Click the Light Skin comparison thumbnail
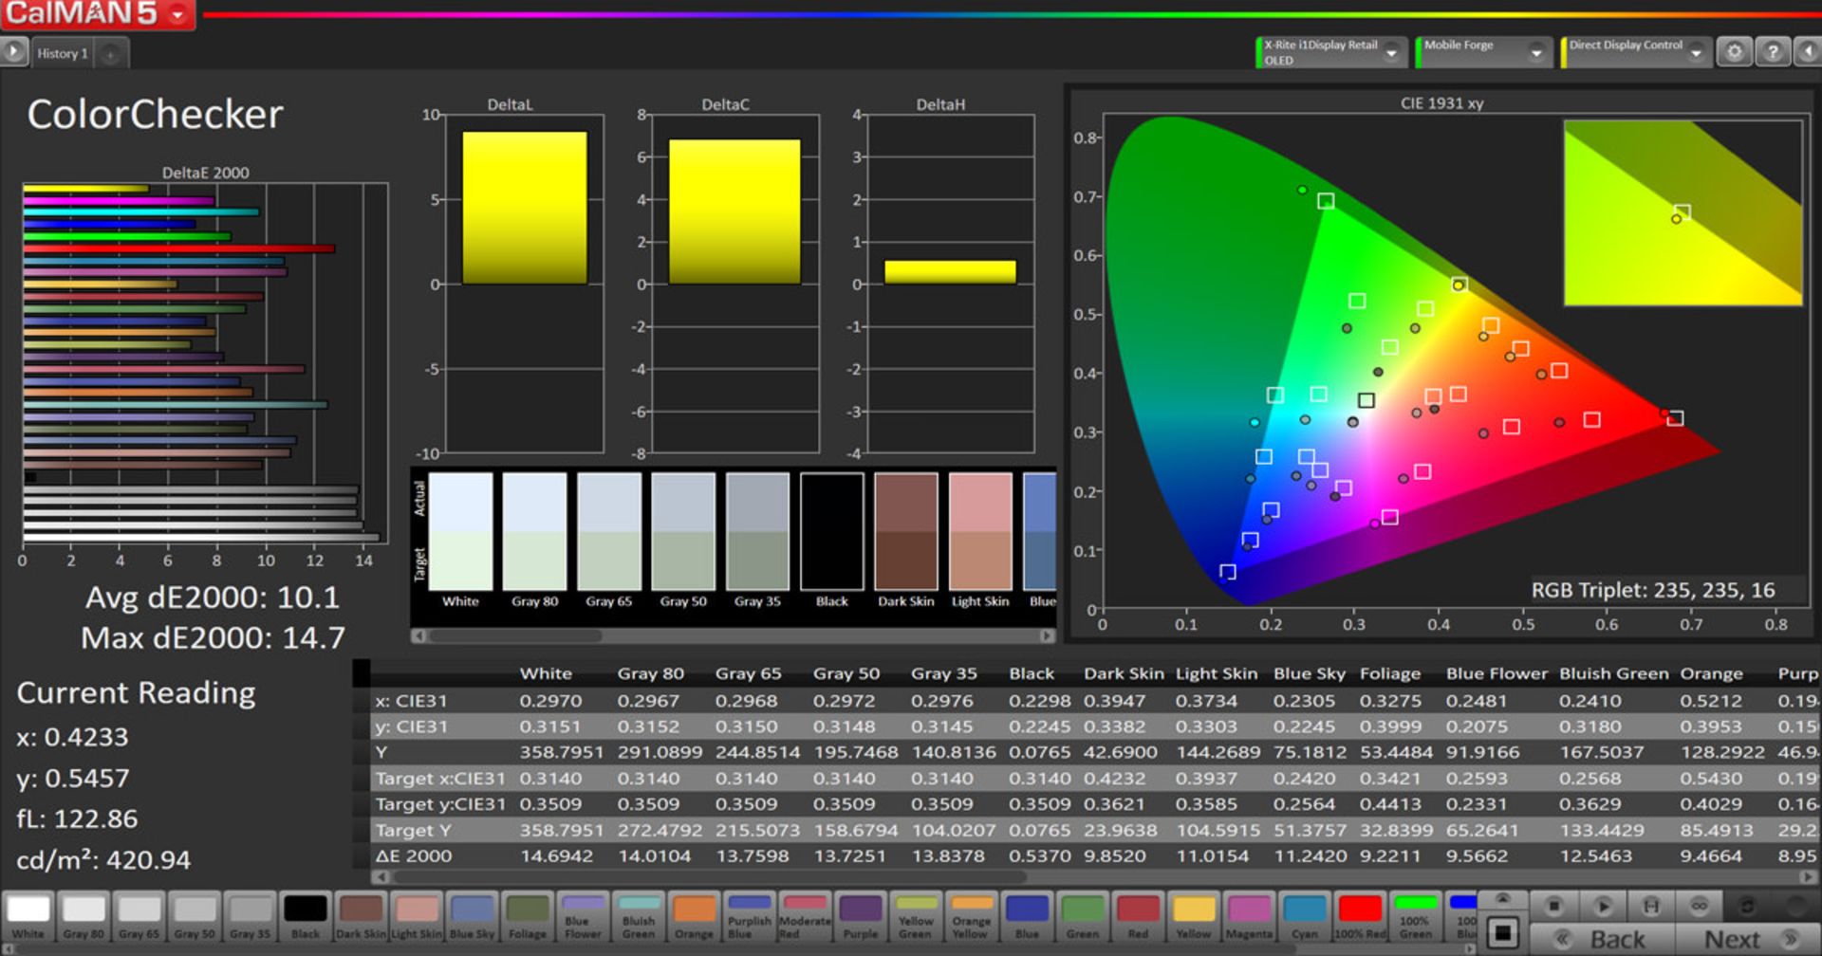This screenshot has width=1822, height=956. click(x=980, y=532)
